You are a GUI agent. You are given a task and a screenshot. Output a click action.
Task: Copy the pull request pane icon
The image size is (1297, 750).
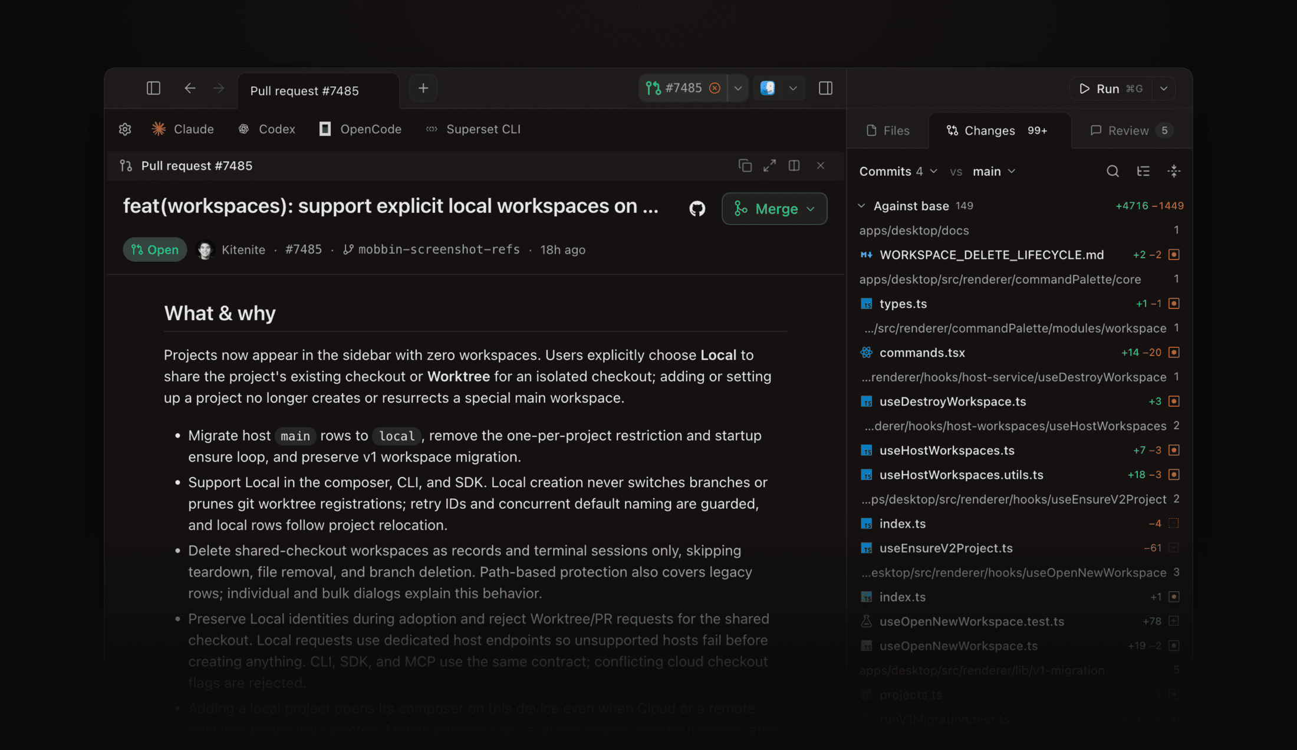click(x=745, y=166)
